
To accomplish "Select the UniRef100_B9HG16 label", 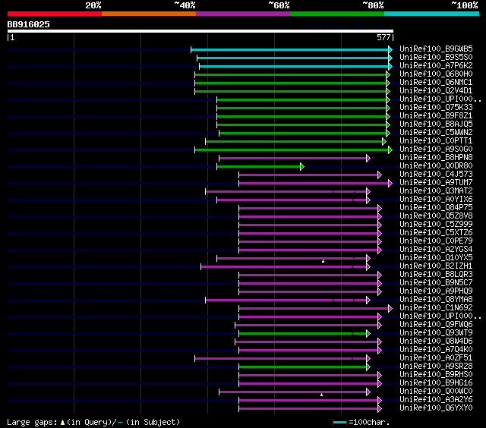I will (436, 383).
